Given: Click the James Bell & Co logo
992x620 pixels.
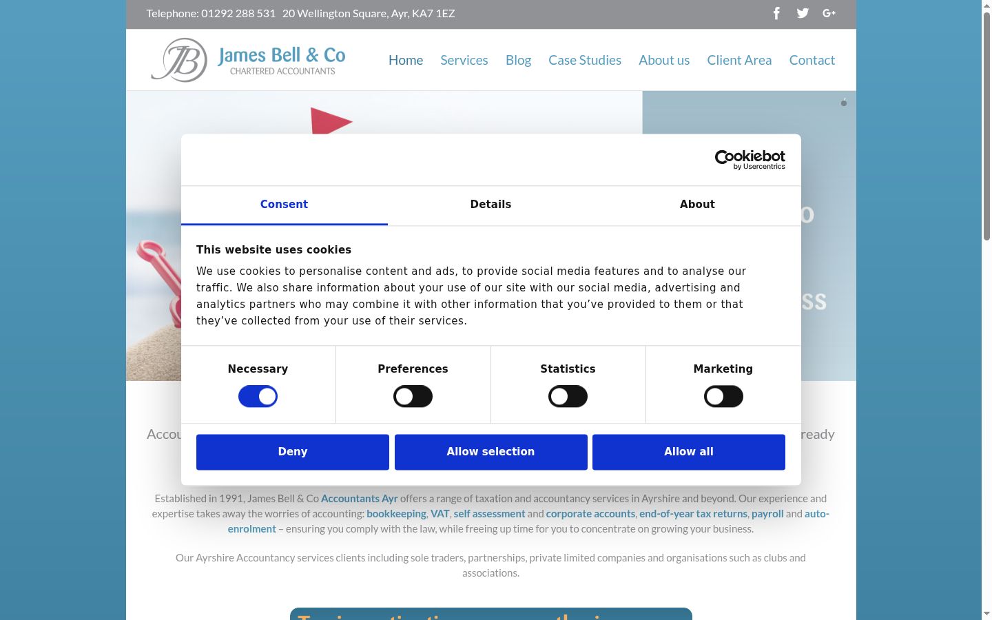Looking at the screenshot, I should [x=248, y=60].
